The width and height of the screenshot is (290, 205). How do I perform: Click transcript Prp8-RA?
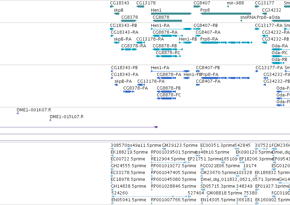click(x=226, y=43)
